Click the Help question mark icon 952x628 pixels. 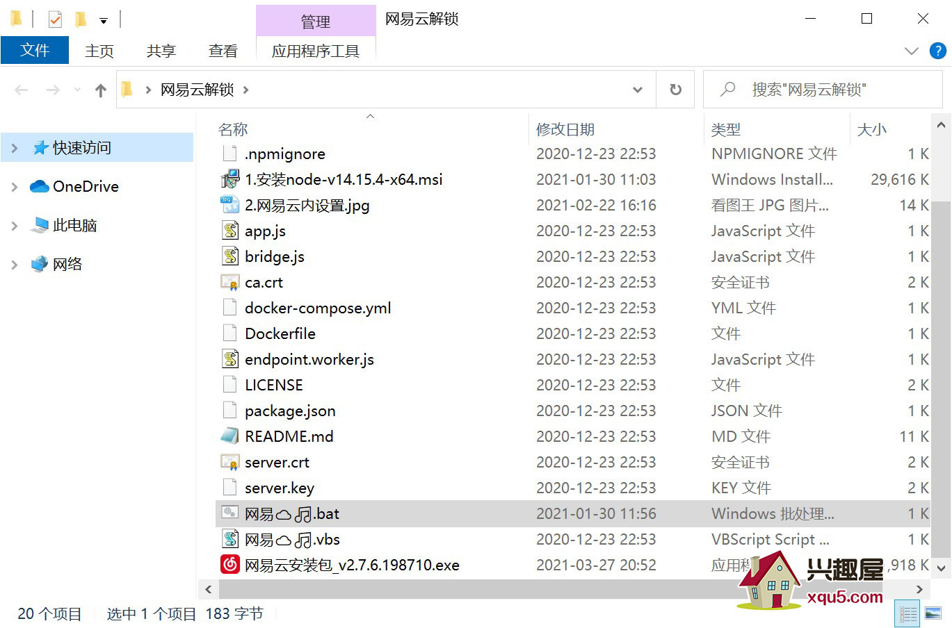pos(937,51)
